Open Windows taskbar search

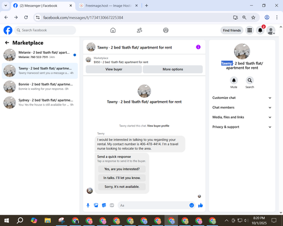click(20, 220)
